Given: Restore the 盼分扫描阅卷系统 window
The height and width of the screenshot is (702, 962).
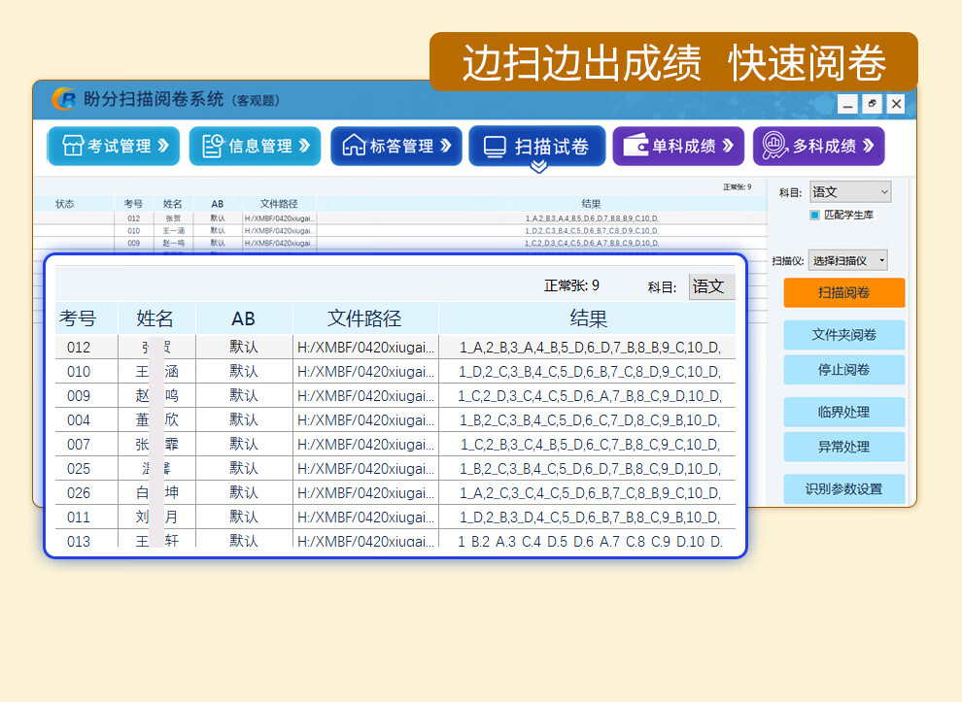Looking at the screenshot, I should point(872,104).
